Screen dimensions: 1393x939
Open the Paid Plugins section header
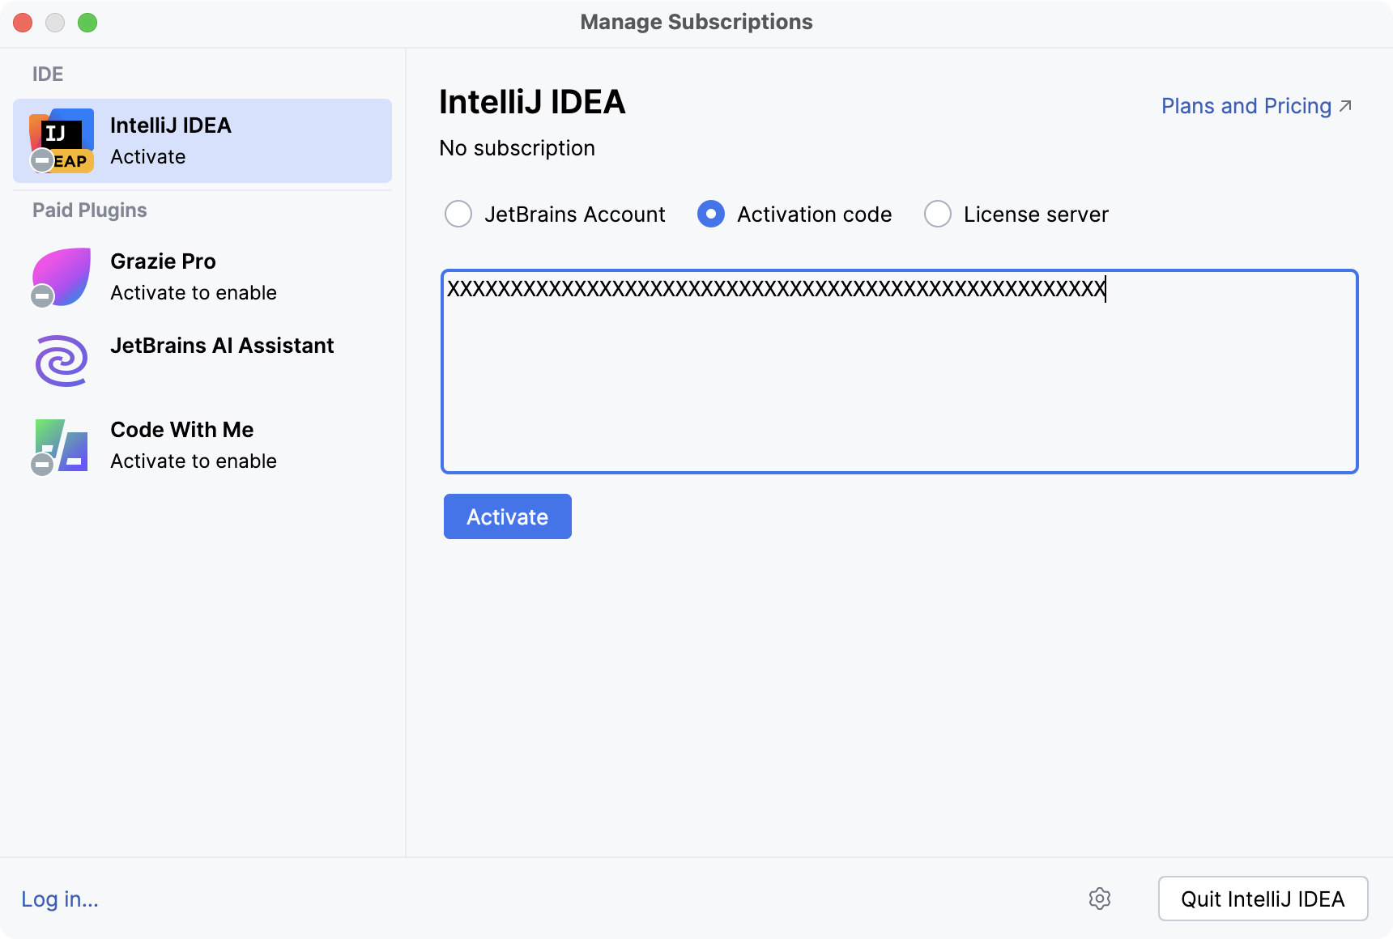pos(90,210)
